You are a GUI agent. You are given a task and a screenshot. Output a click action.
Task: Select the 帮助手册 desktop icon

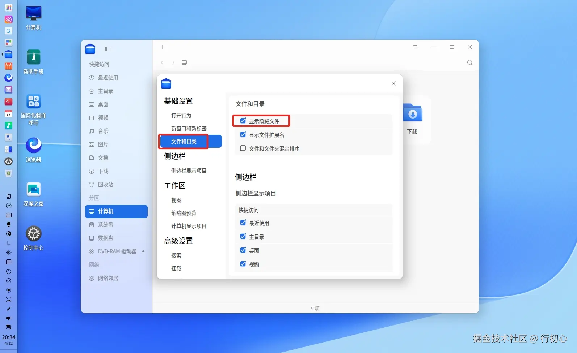34,62
